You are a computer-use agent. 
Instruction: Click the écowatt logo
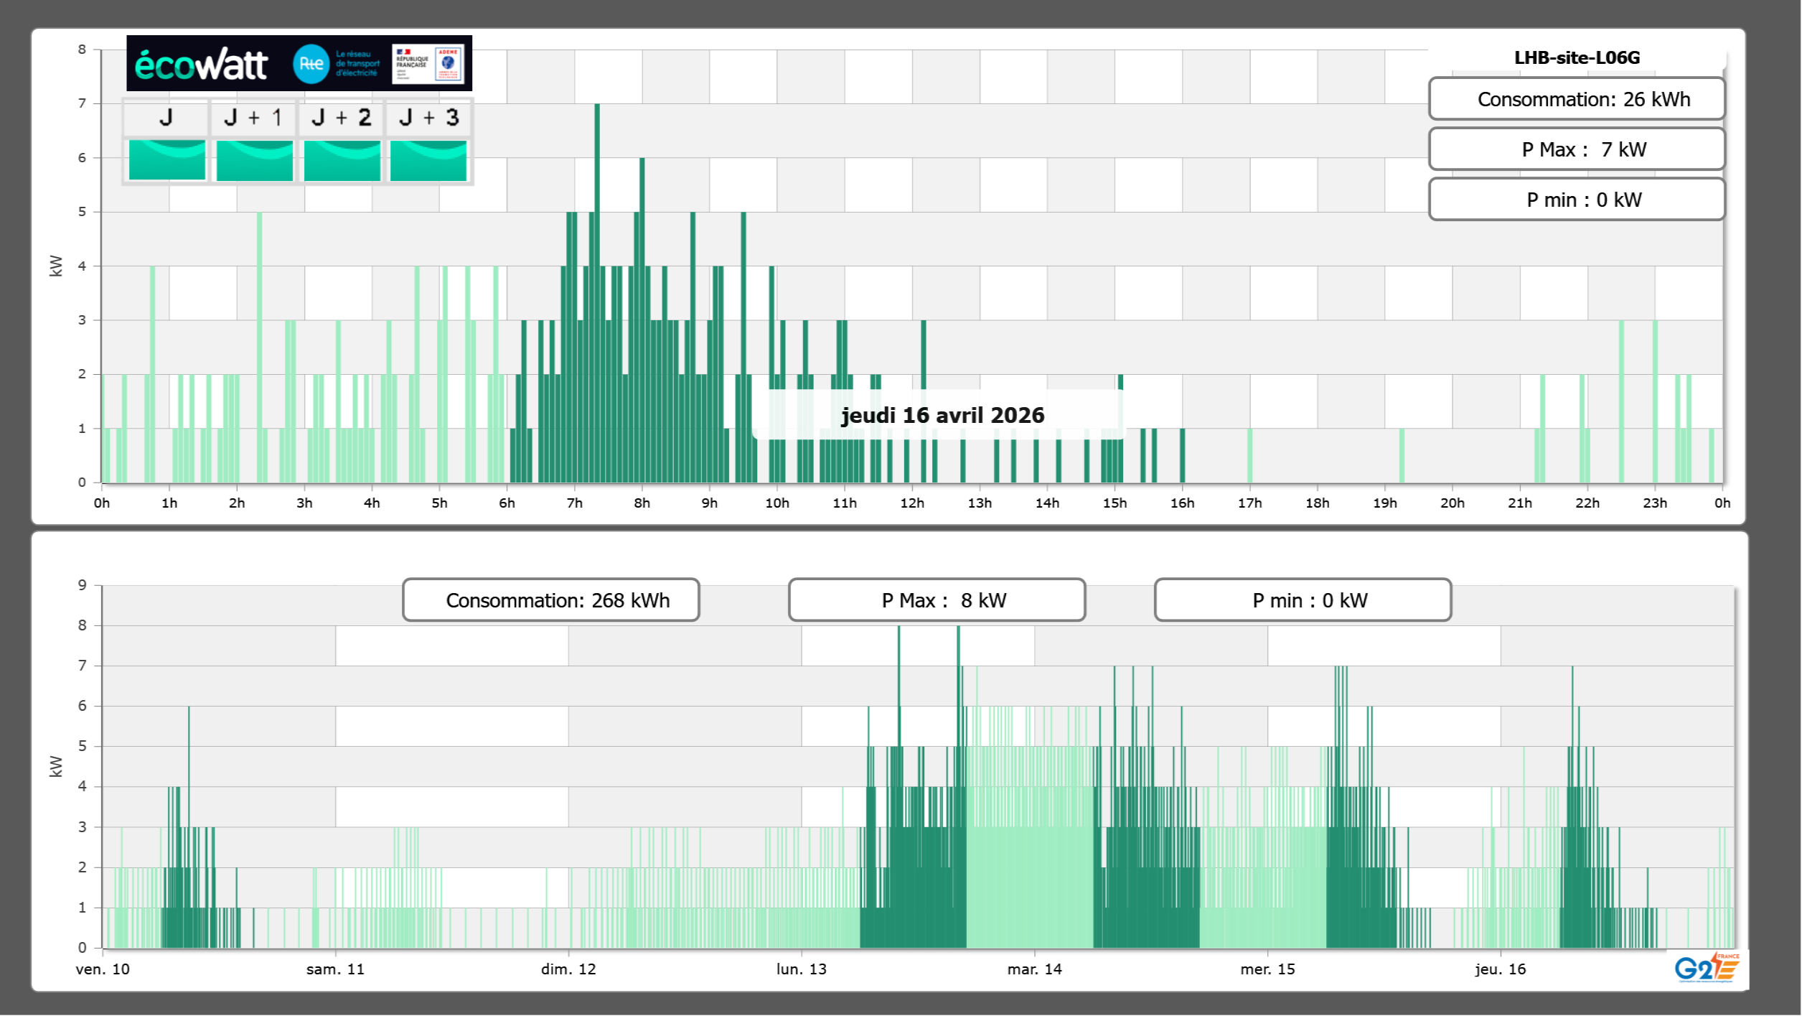202,65
